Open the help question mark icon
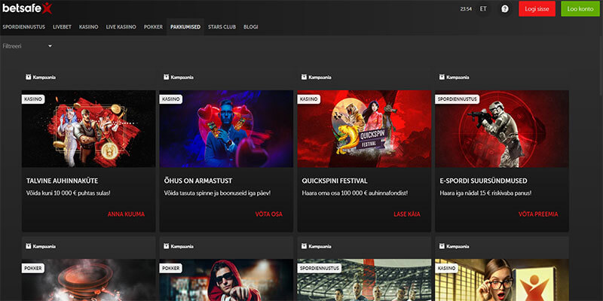The width and height of the screenshot is (603, 301). point(505,9)
